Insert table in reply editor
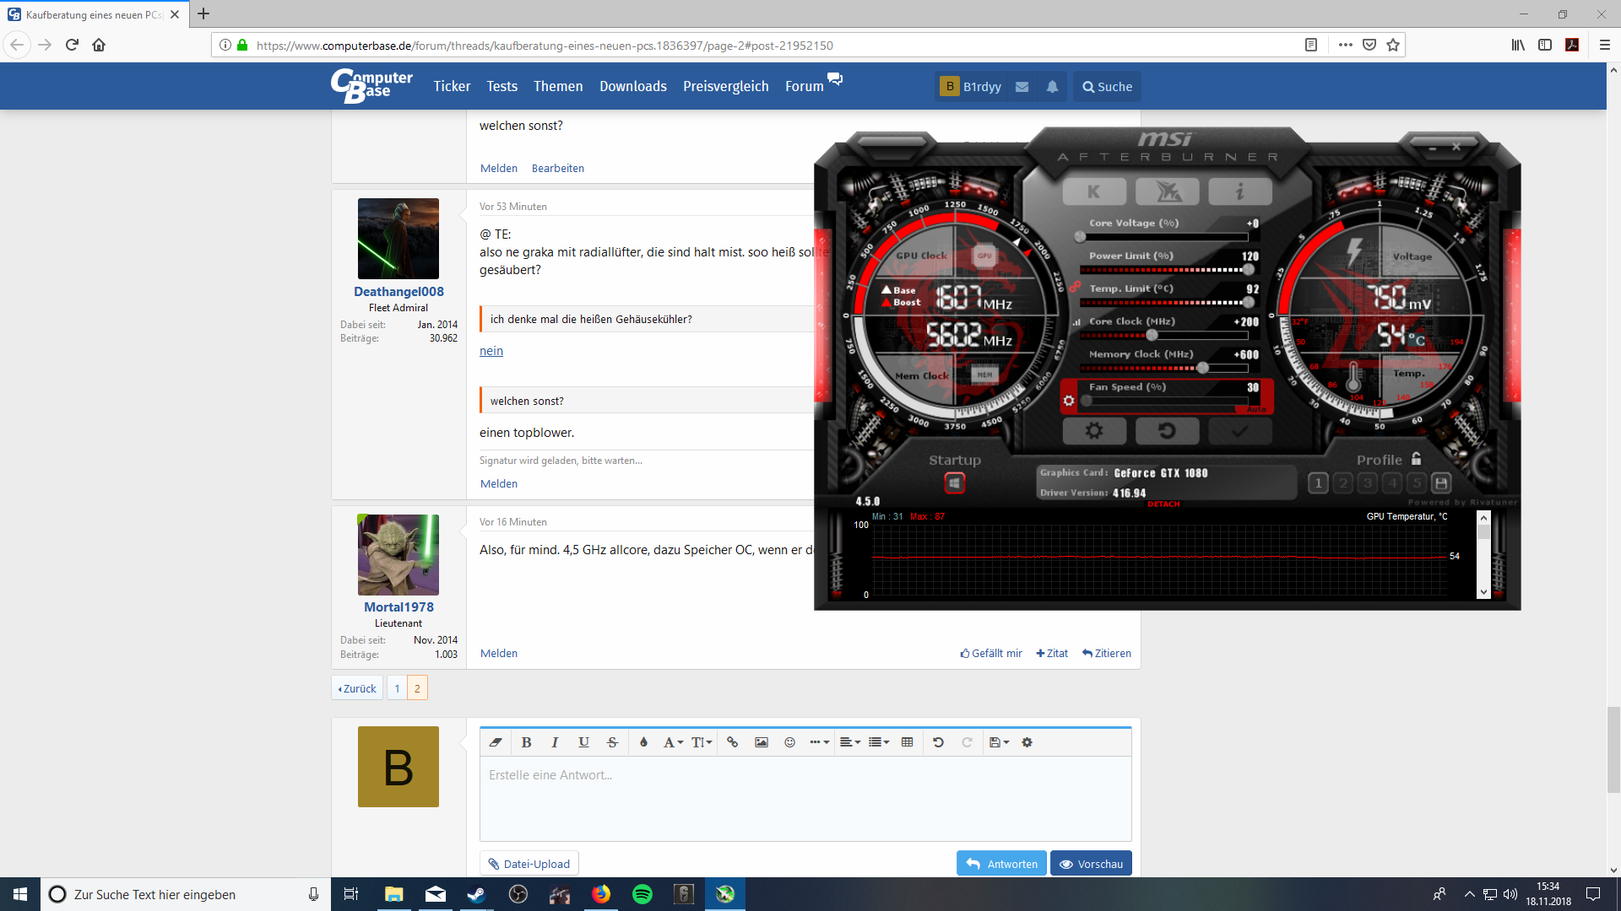The image size is (1621, 911). [907, 742]
